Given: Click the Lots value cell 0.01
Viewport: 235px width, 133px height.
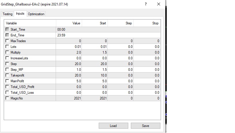Looking at the screenshot, I should (x=69, y=47).
